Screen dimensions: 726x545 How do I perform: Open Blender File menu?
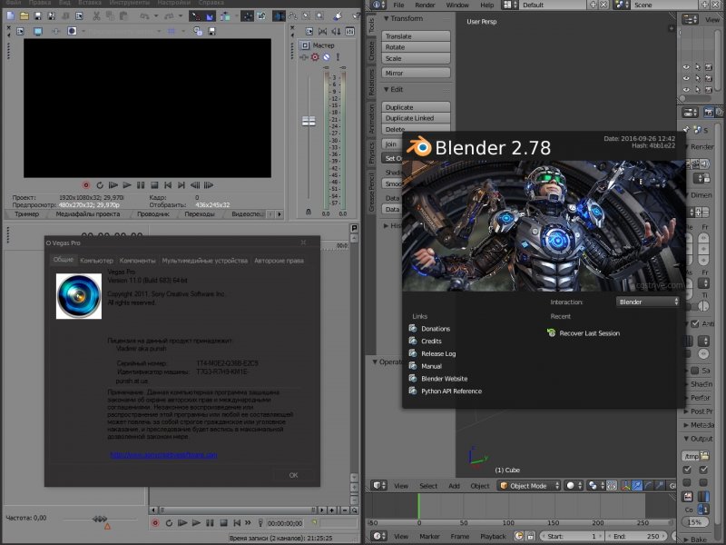[x=398, y=5]
